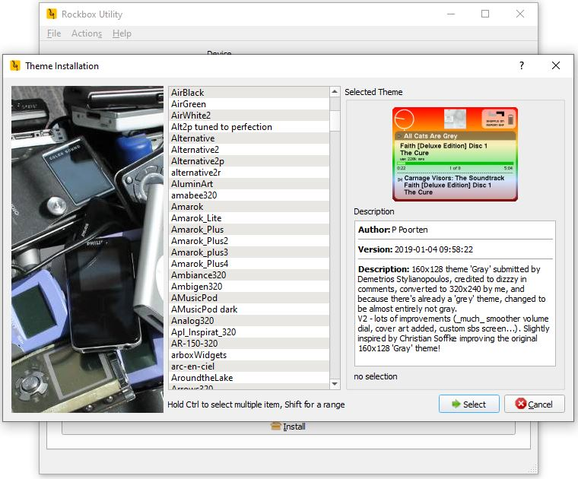
Task: Click the Theme Installation title bar icon
Action: (x=14, y=66)
